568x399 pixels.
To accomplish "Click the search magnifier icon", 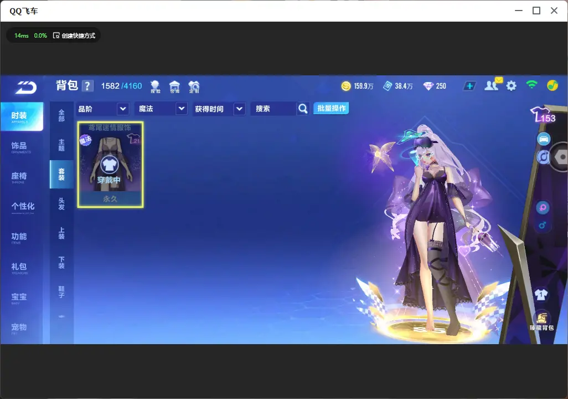I will [x=303, y=109].
